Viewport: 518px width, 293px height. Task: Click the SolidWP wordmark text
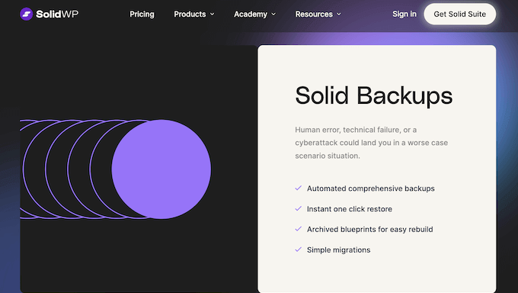click(57, 14)
